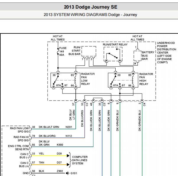Click pin number "57" on the TAN wire
This screenshot has width=178, height=176.
(33, 163)
